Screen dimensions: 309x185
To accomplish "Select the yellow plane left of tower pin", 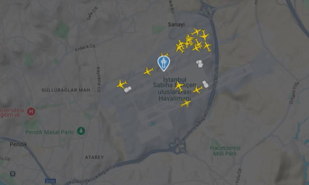I will 148,71.
